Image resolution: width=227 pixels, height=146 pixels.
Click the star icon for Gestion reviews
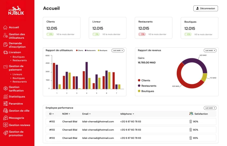(6, 125)
